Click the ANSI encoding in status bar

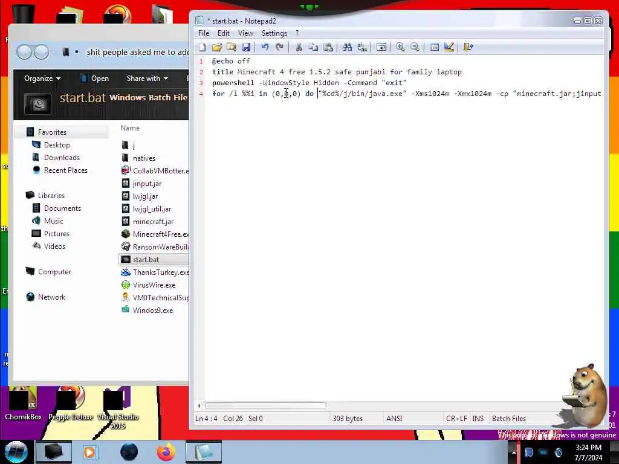394,418
